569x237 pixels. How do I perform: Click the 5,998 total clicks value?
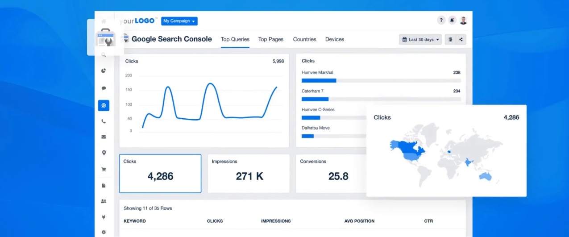[x=278, y=61]
